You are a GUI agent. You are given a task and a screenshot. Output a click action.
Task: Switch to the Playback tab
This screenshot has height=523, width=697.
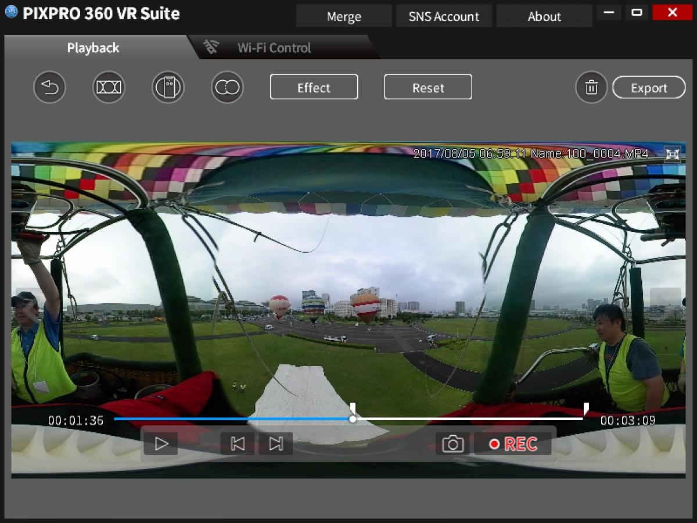(93, 48)
